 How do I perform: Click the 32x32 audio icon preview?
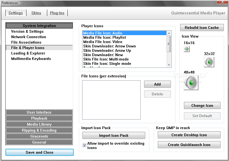[x=209, y=62]
